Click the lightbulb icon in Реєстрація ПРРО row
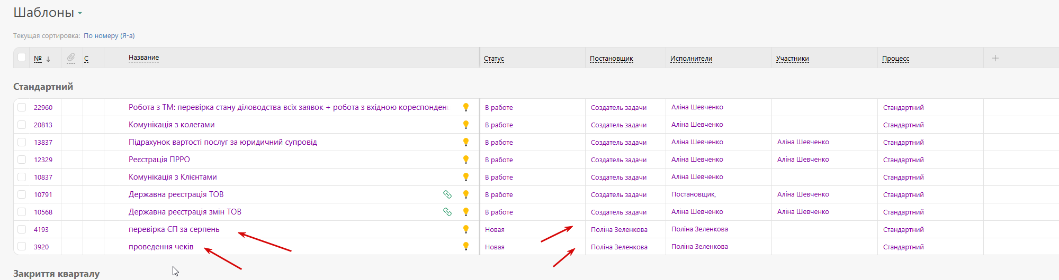The image size is (1059, 280). (x=466, y=160)
